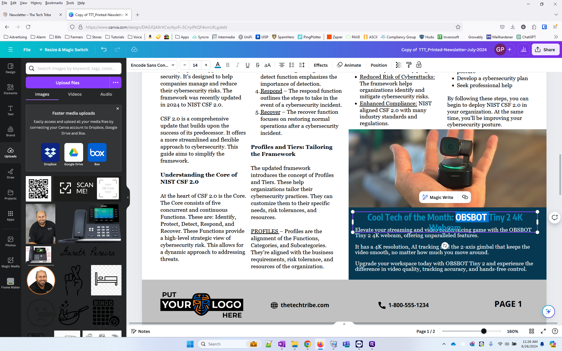Click the Share button
The height and width of the screenshot is (351, 562).
[x=546, y=49]
